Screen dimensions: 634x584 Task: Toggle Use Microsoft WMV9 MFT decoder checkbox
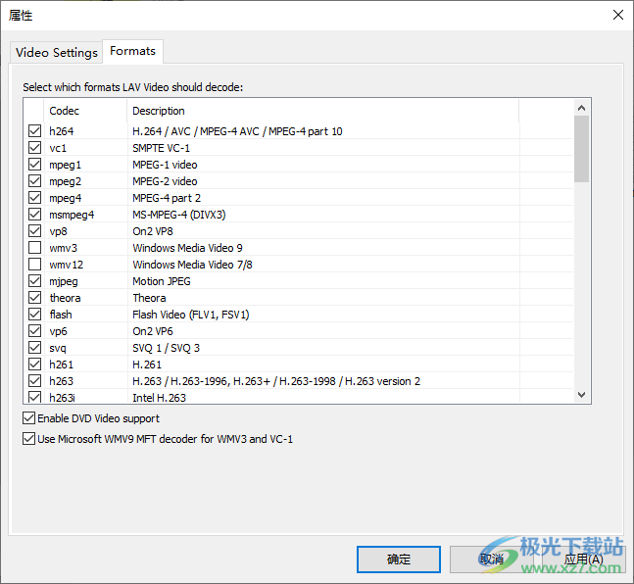28,439
